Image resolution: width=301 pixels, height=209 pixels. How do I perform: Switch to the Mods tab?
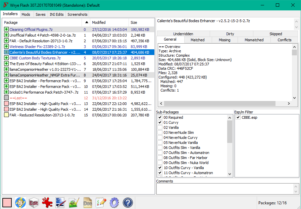tap(26, 14)
